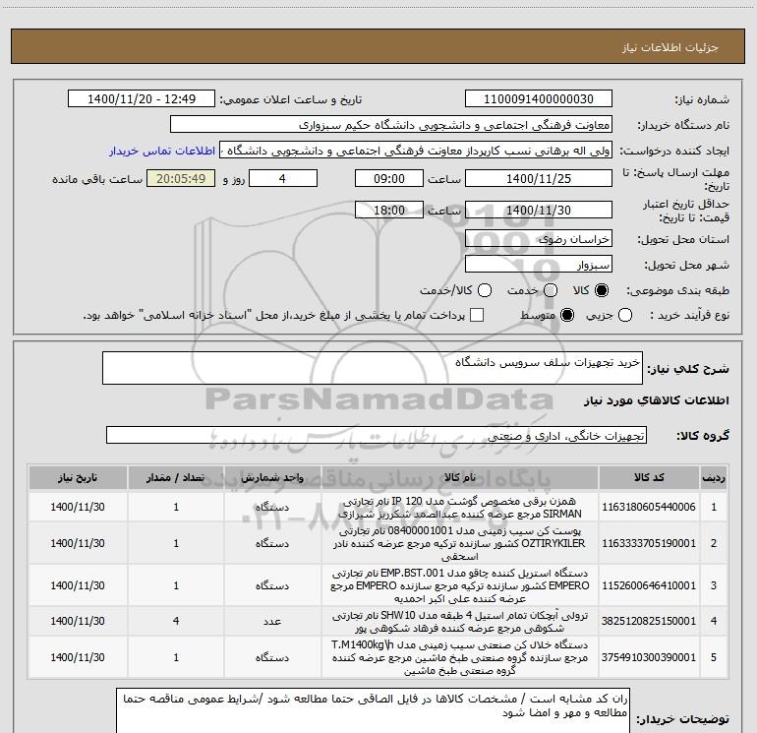Viewport: 757px width, 733px height.
Task: Click the response deadline time 09:00
Action: click(389, 178)
